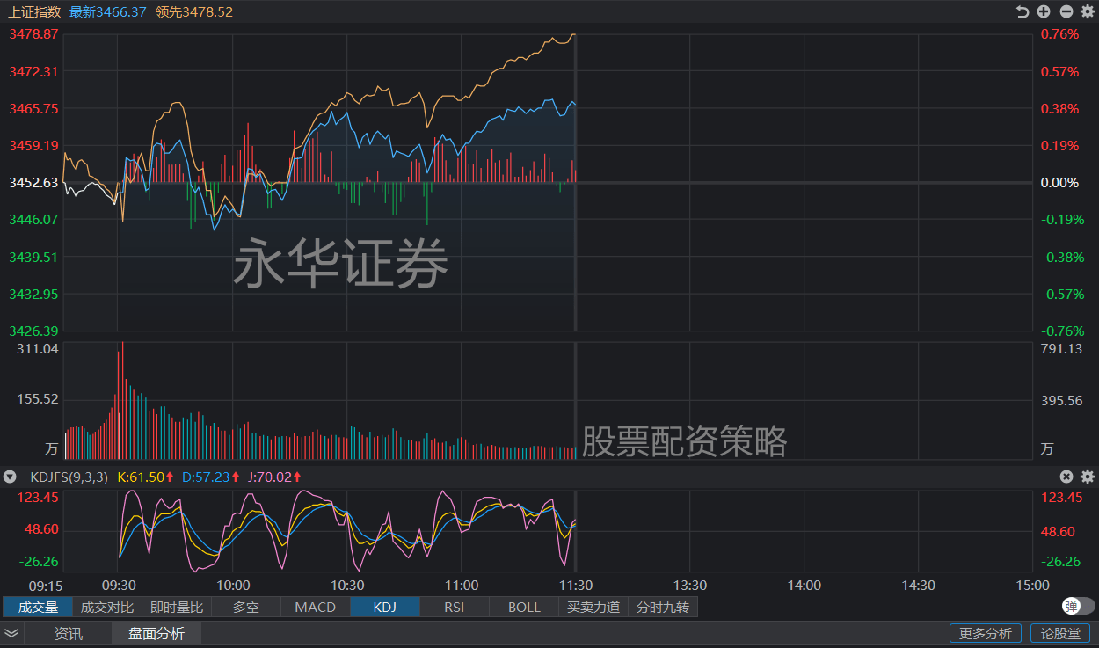Click the 论股堂 button
The image size is (1099, 648).
pyautogui.click(x=1060, y=633)
